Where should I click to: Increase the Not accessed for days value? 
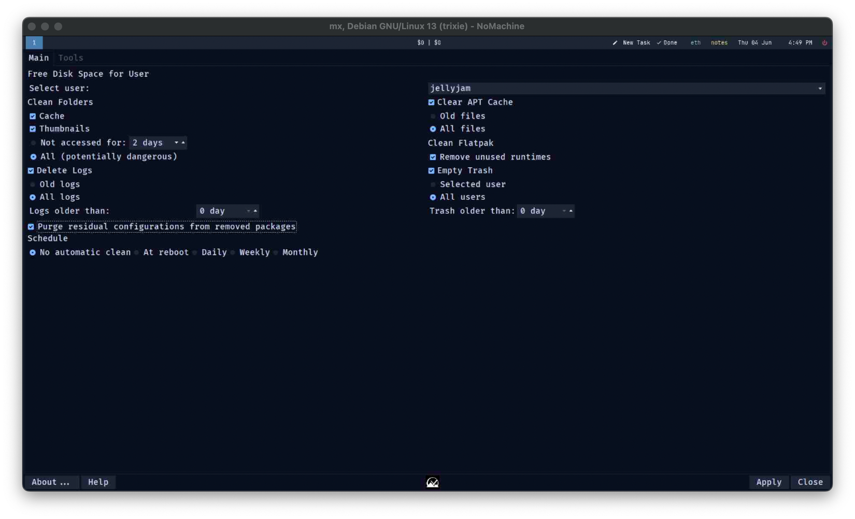[x=183, y=142]
